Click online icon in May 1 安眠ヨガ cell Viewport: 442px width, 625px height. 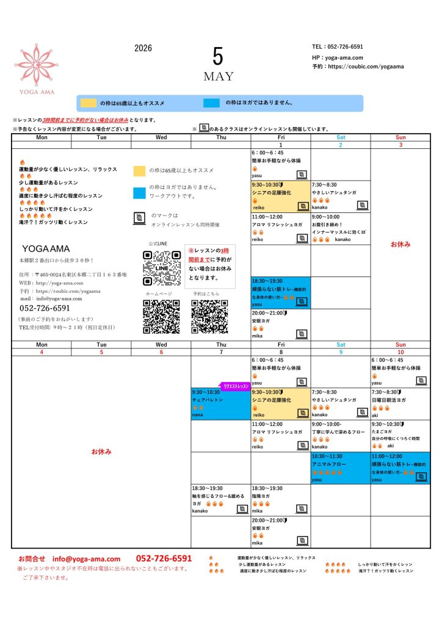pyautogui.click(x=301, y=334)
